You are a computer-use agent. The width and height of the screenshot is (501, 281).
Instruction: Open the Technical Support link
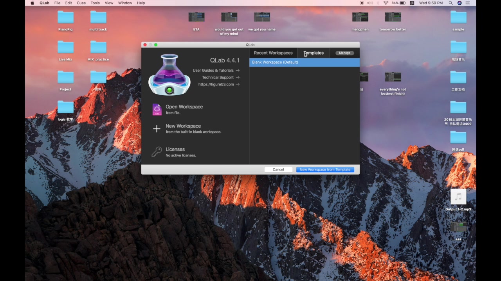(221, 77)
